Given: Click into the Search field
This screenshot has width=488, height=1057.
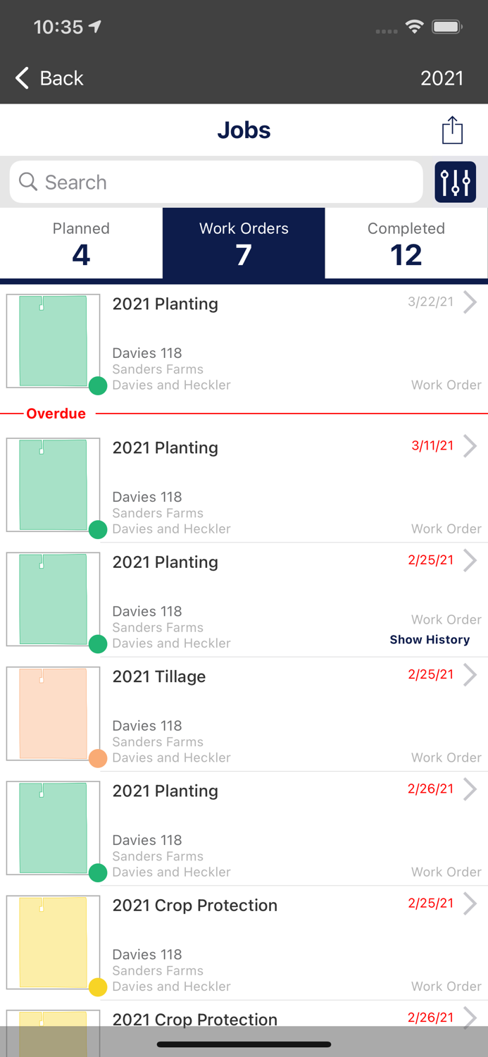Looking at the screenshot, I should [225, 182].
